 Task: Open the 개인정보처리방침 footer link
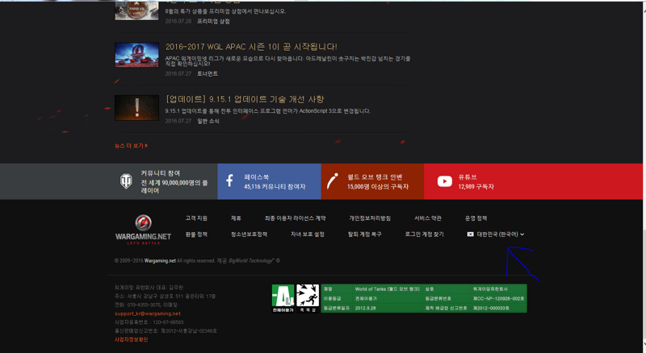(x=370, y=218)
